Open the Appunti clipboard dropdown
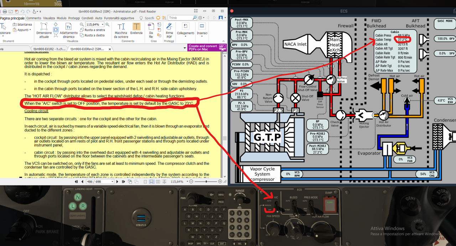Viewport: 456px width, 246px height. coord(22,30)
